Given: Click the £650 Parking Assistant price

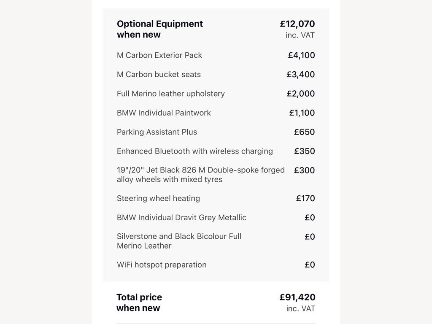Looking at the screenshot, I should click(x=305, y=132).
